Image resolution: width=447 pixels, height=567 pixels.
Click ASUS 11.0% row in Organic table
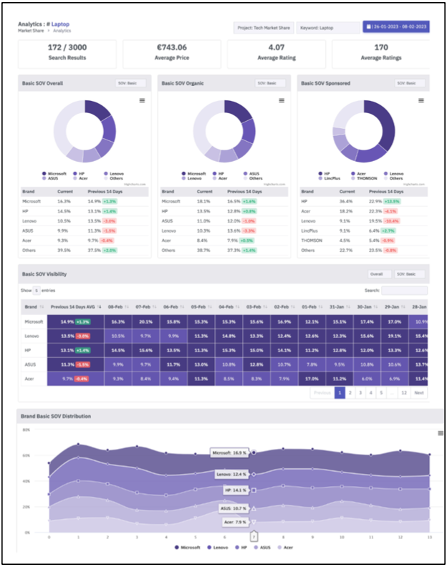[x=224, y=221]
